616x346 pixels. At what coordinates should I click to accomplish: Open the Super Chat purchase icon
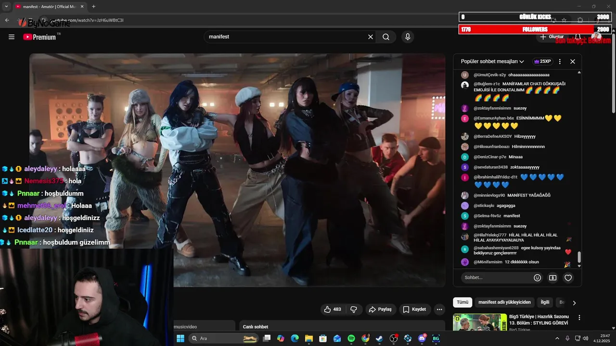[x=553, y=278]
